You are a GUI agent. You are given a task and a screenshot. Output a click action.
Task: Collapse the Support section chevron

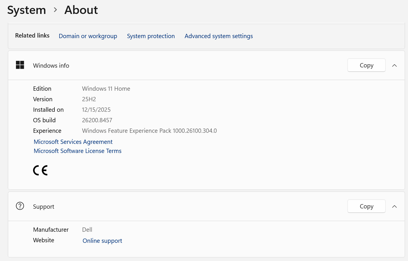tap(394, 206)
